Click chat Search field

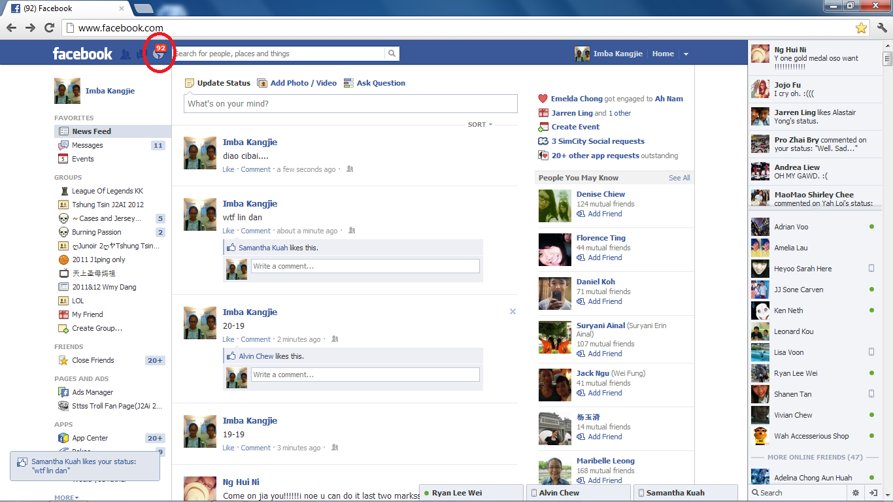tap(799, 493)
